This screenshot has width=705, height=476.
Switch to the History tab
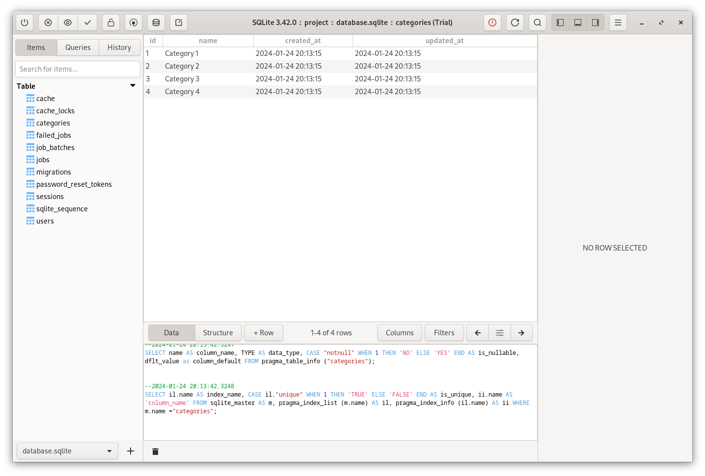tap(119, 48)
